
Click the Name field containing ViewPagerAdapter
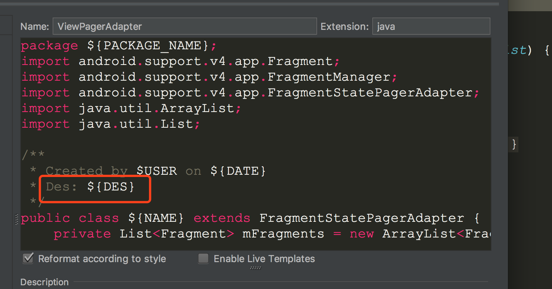184,27
